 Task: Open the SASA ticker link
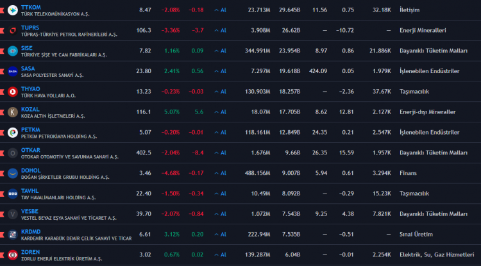pos(28,69)
